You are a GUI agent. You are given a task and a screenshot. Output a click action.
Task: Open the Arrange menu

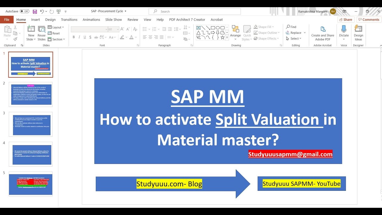(x=235, y=33)
